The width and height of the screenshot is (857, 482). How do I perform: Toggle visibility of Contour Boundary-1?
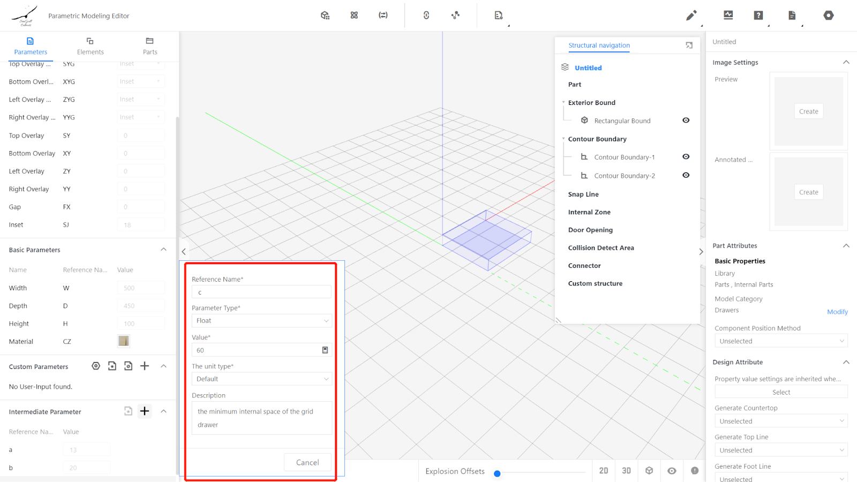[x=686, y=157]
